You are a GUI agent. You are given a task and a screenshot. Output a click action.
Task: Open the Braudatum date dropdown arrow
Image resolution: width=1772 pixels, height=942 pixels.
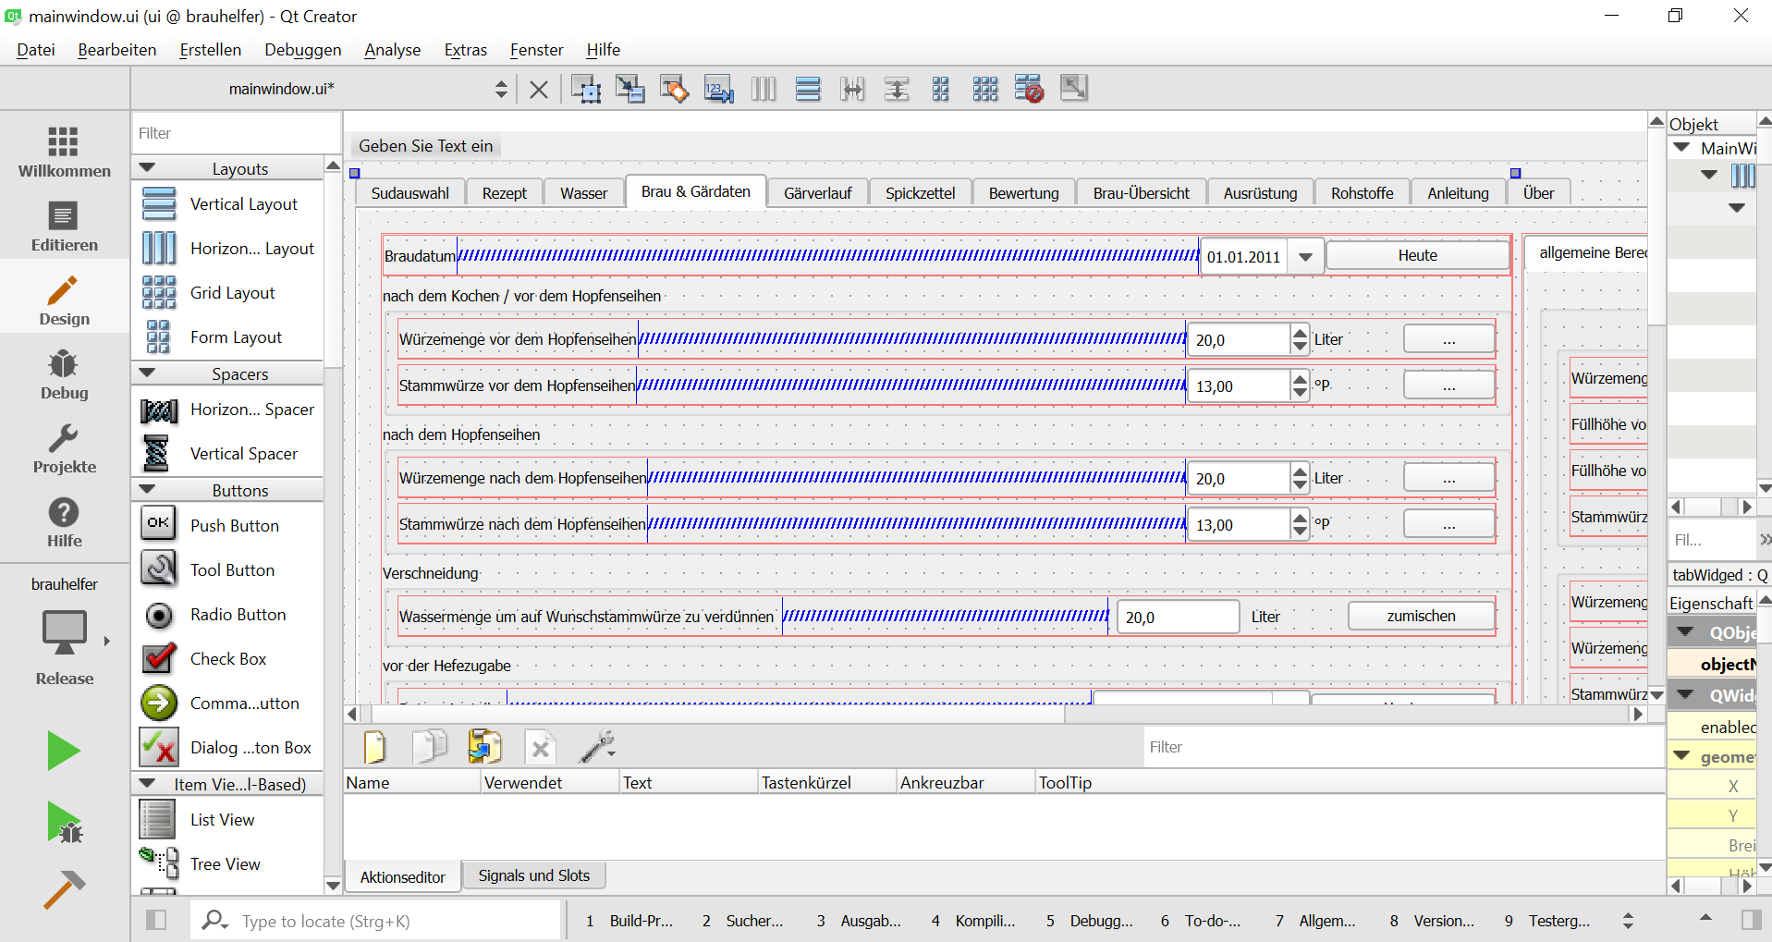[x=1305, y=257]
